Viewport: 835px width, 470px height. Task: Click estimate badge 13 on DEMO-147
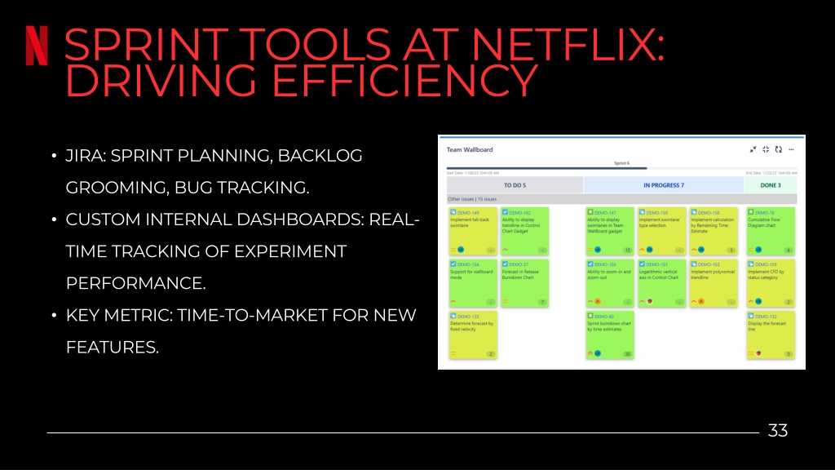(627, 251)
